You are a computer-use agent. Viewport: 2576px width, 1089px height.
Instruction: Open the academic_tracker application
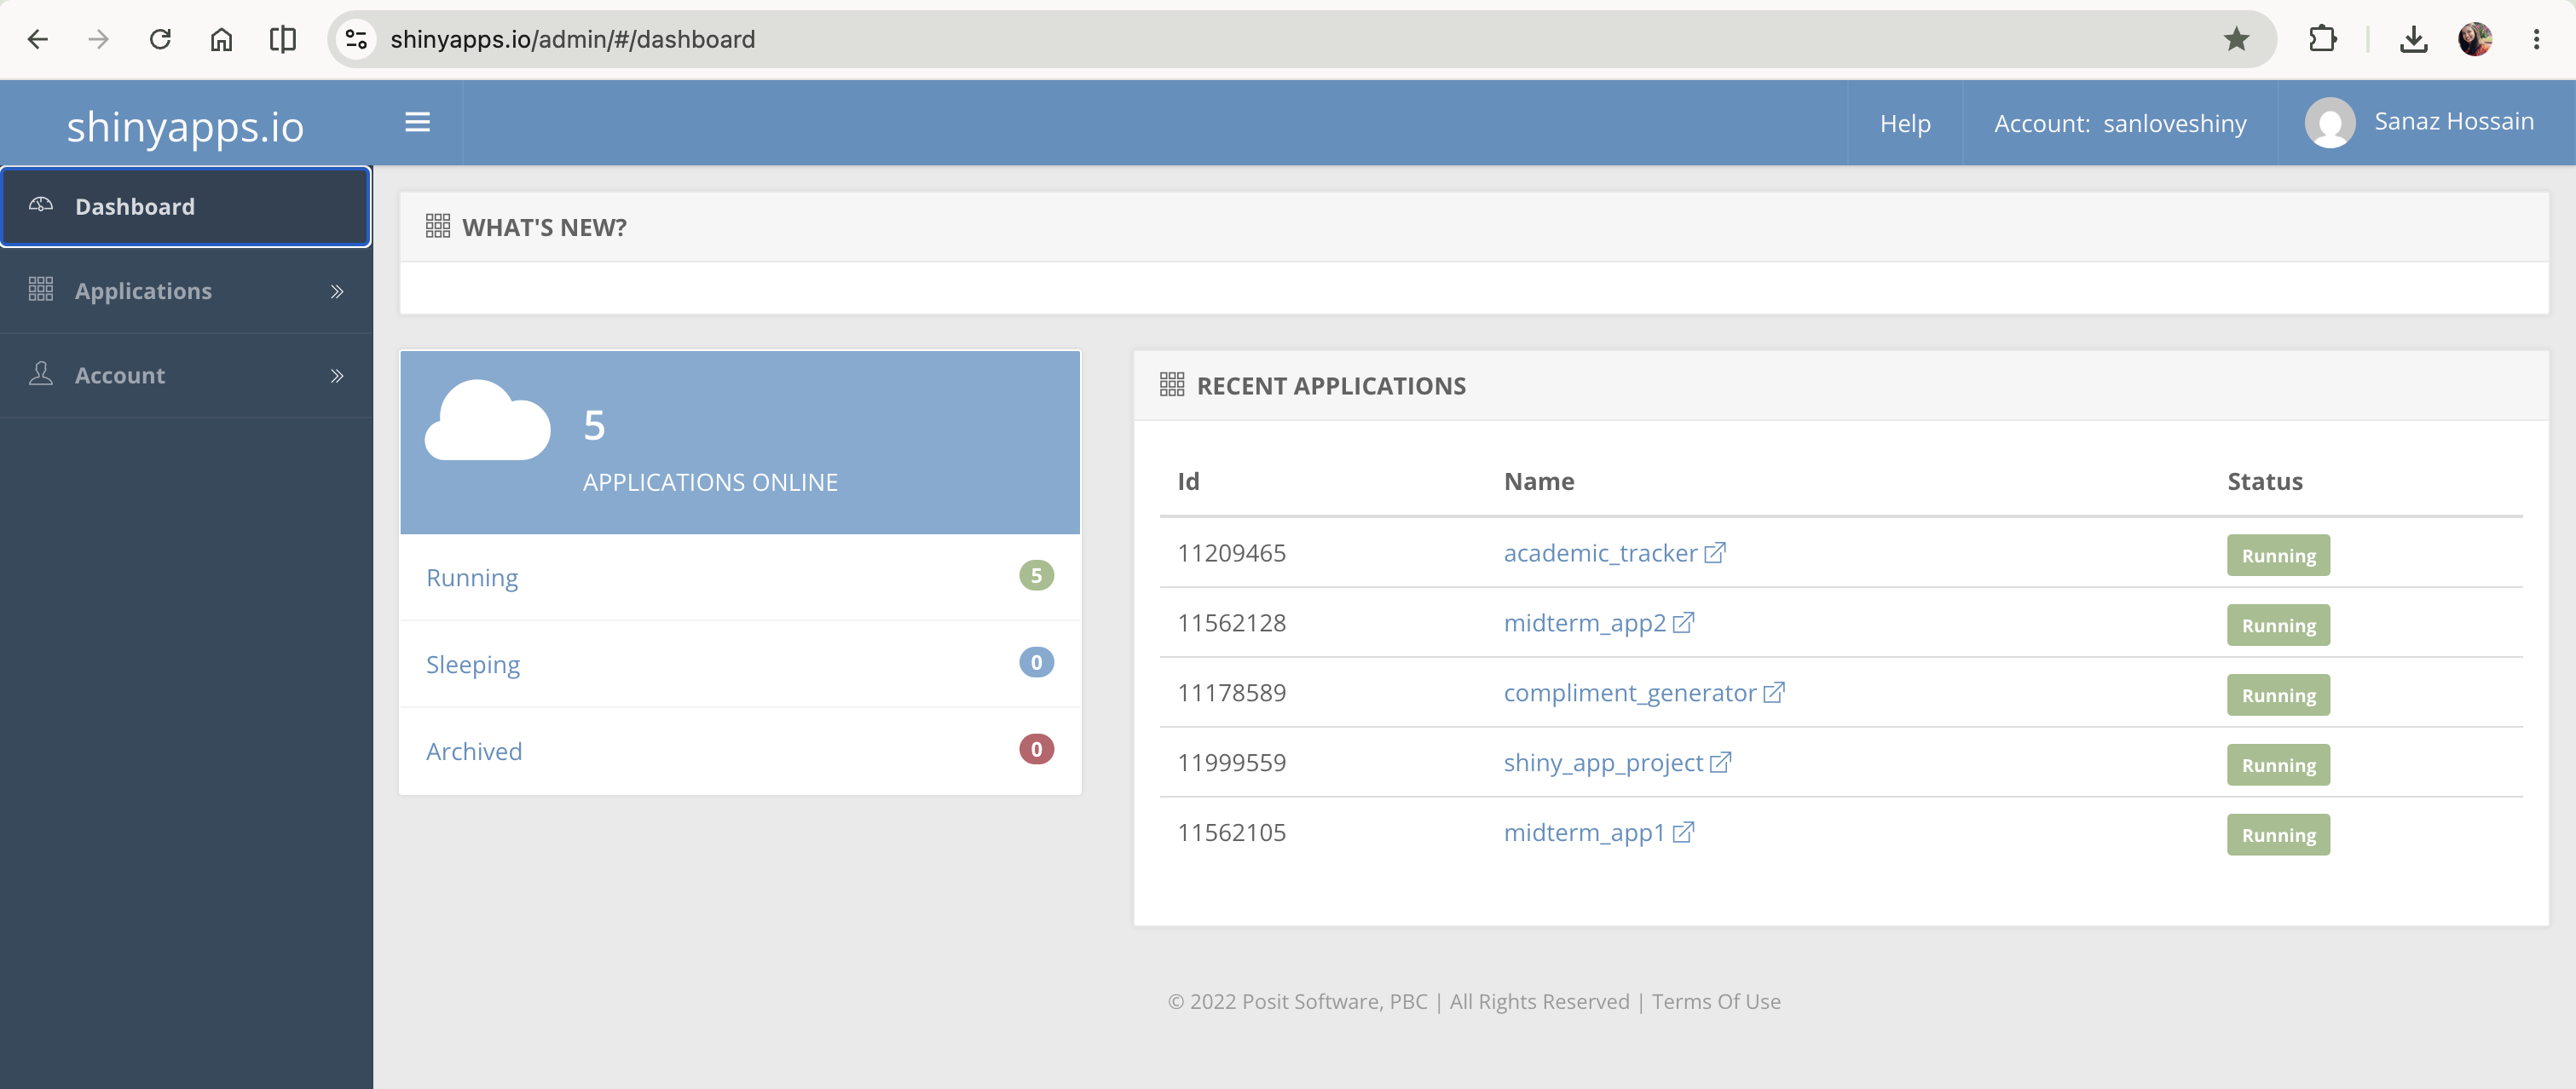[1600, 553]
